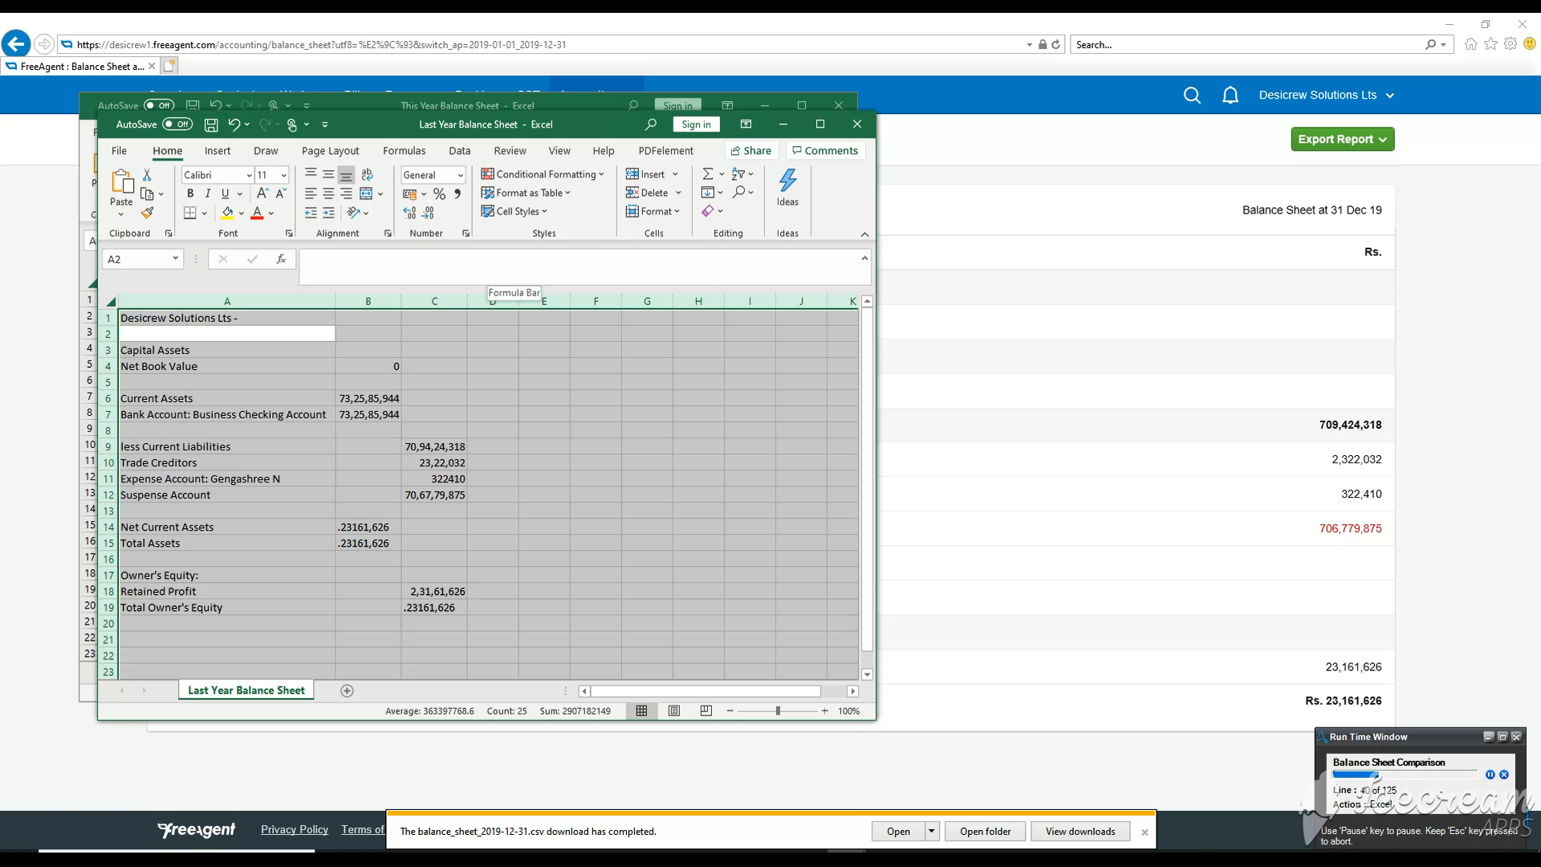Switch to Page Layout view in status bar
The image size is (1541, 867).
click(x=674, y=711)
